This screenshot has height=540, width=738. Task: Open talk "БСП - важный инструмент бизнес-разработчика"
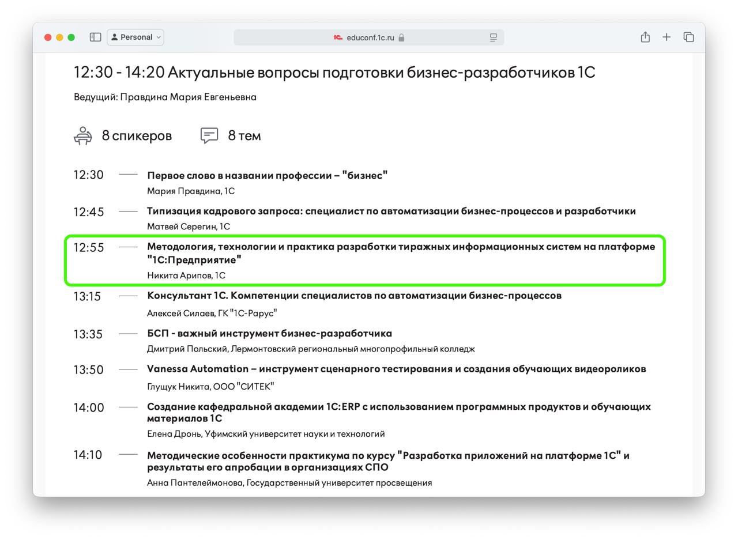269,333
